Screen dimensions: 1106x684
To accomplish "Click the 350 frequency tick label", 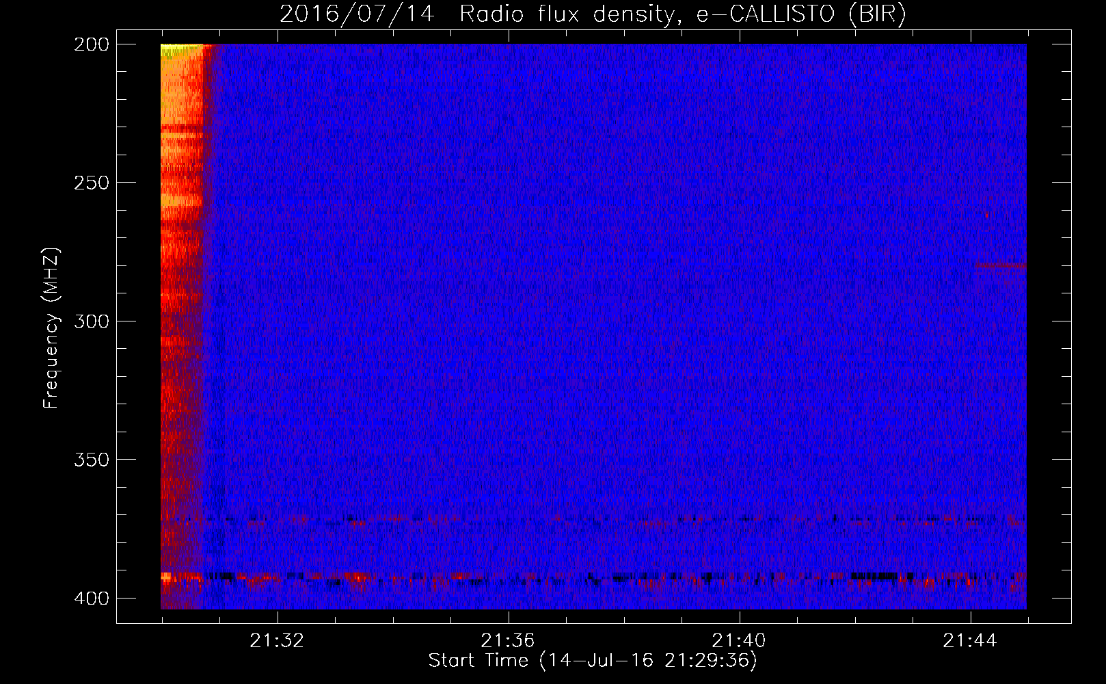I will [91, 460].
